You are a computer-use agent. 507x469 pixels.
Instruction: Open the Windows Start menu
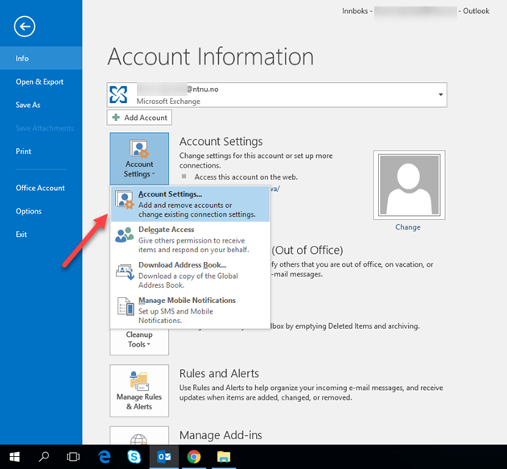(x=14, y=457)
